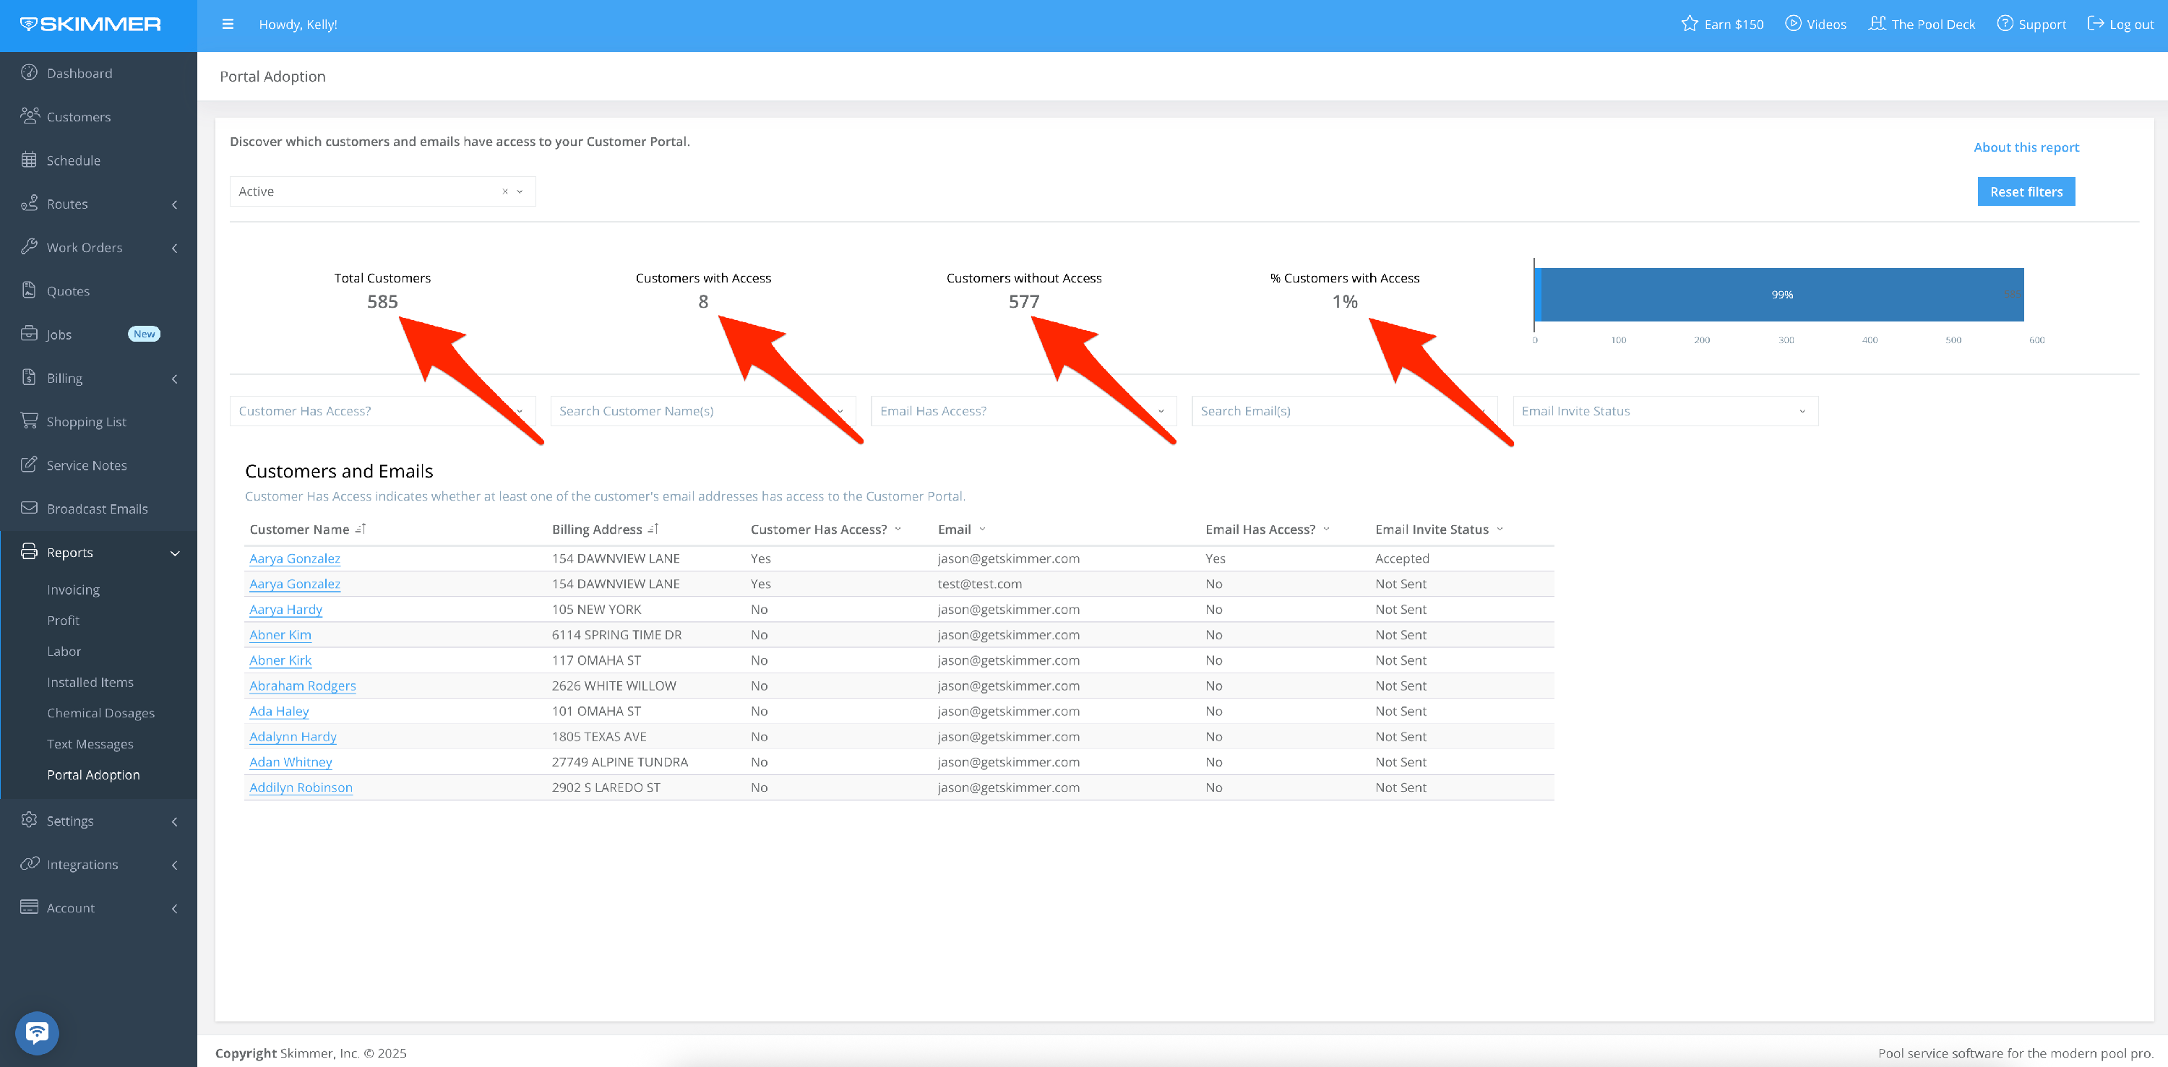Click the hamburger menu icon
This screenshot has height=1067, width=2168.
(227, 25)
